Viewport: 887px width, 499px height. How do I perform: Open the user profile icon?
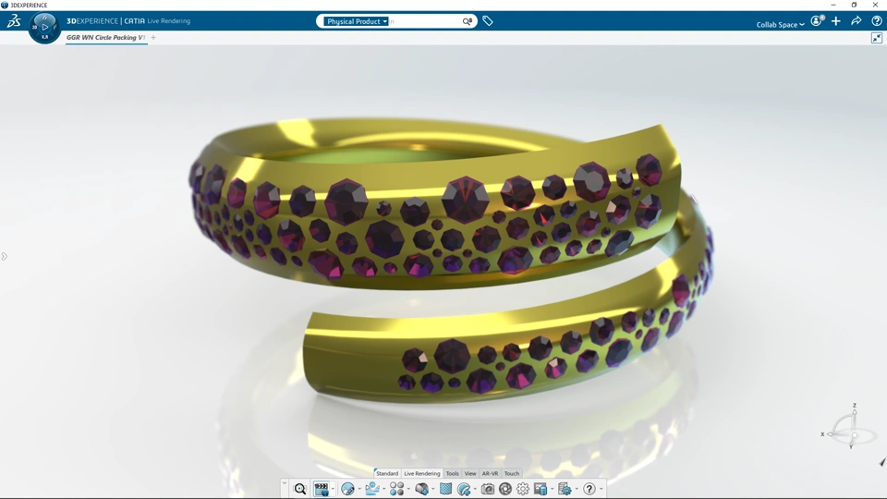817,21
